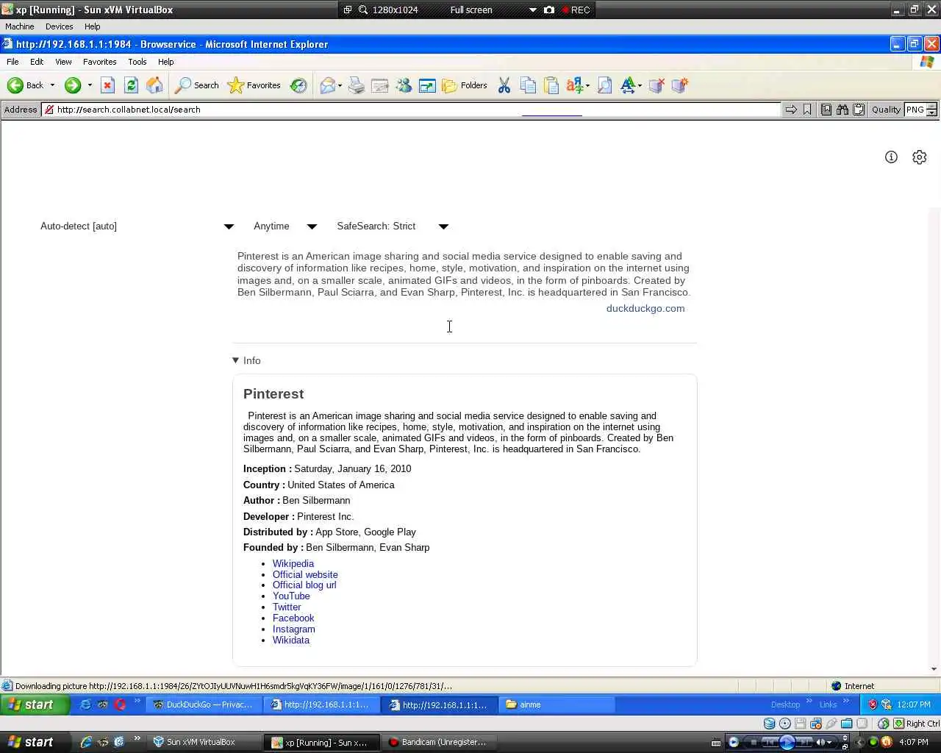Click the binoculars find icon

pyautogui.click(x=842, y=110)
